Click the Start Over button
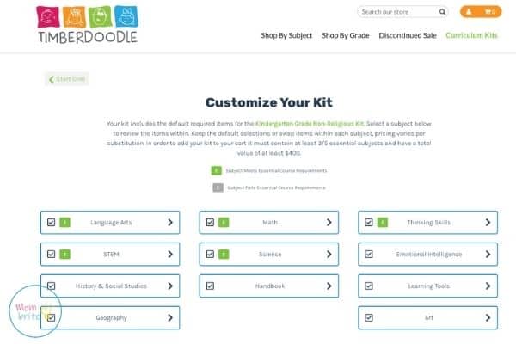516x344 pixels. [x=67, y=79]
